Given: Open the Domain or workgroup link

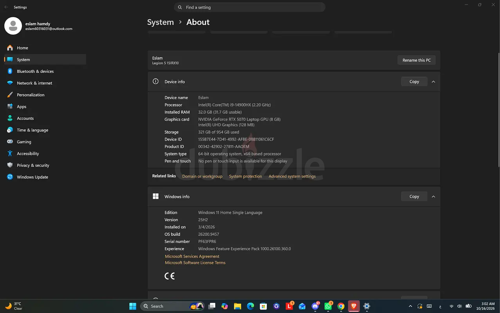Looking at the screenshot, I should [x=202, y=176].
